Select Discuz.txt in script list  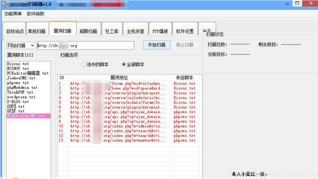(28, 64)
